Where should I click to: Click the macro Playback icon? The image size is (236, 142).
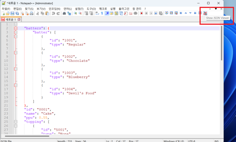coord(151,14)
